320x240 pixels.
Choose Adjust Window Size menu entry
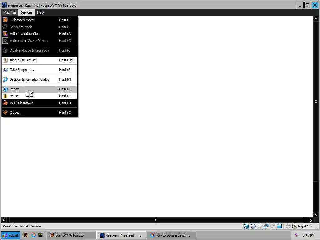(x=40, y=34)
